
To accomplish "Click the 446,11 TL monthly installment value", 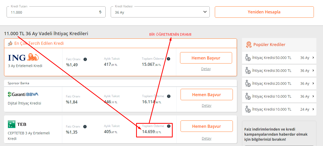I will point(111,102).
